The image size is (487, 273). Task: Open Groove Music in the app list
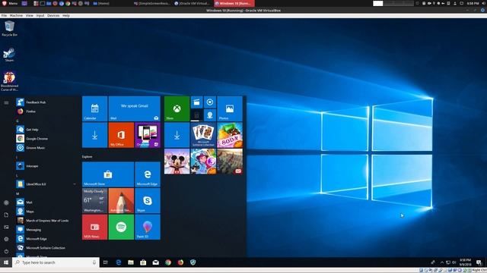[x=46, y=148]
